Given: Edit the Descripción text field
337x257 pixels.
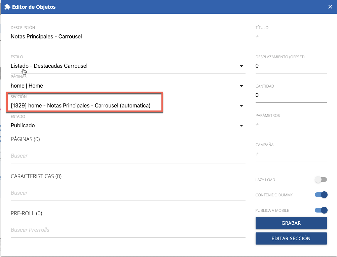Looking at the screenshot, I should point(128,36).
